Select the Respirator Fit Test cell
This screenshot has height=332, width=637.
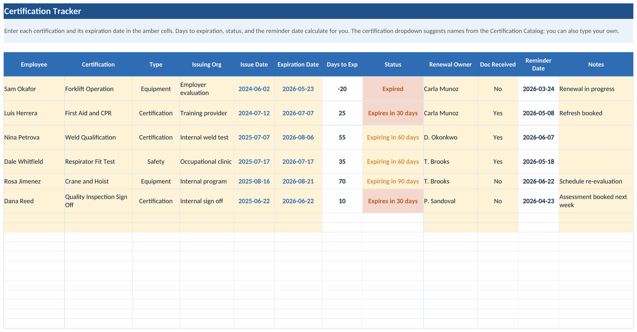[x=98, y=161]
